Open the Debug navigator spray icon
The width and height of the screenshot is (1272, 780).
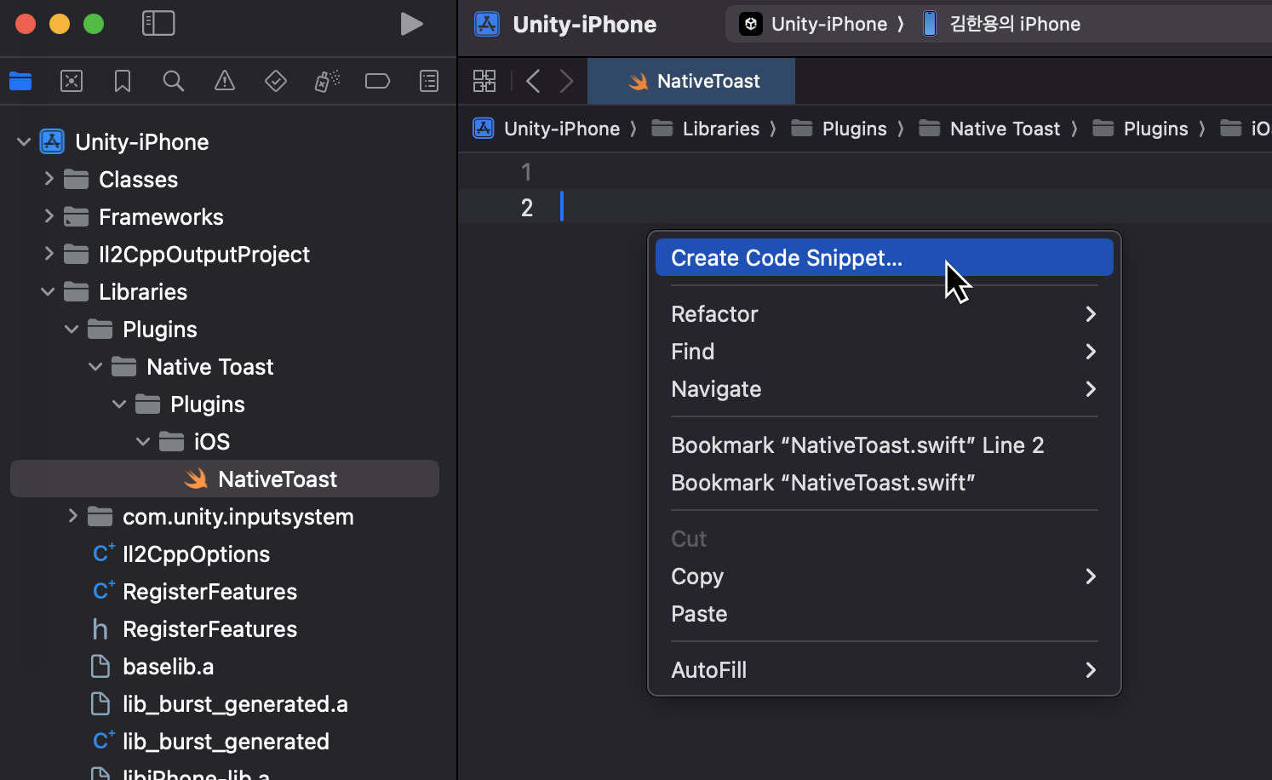coord(327,81)
